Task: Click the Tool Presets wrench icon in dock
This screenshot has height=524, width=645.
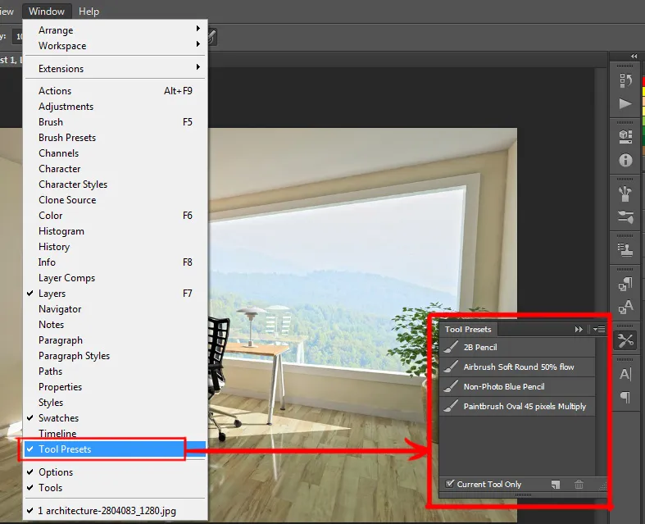Action: click(x=625, y=340)
